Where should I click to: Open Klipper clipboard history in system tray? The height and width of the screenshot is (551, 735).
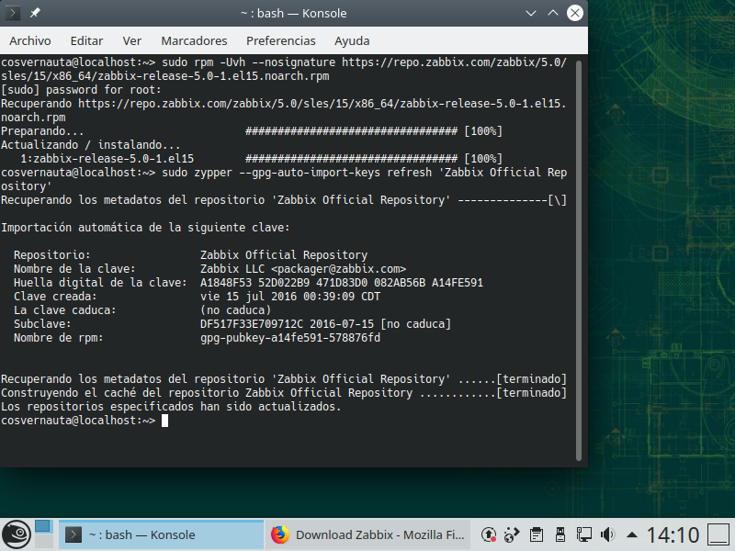(x=536, y=534)
